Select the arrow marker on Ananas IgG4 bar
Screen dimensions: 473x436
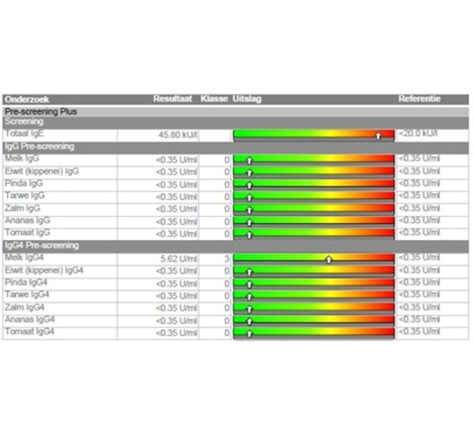249,321
